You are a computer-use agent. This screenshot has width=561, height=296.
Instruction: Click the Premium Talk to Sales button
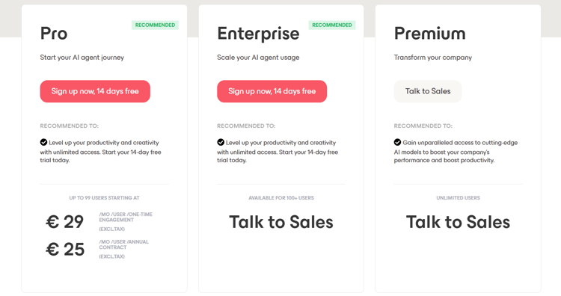pos(428,91)
